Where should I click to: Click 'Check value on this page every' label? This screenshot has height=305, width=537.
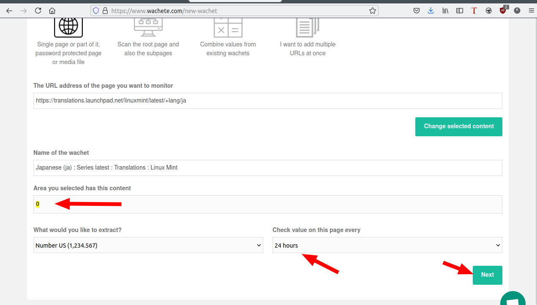pyautogui.click(x=316, y=230)
